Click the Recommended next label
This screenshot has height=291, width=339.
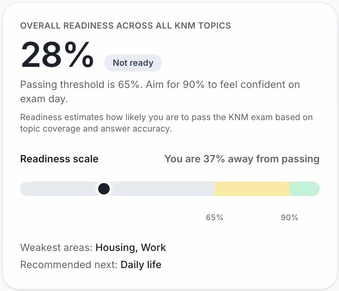tap(69, 265)
